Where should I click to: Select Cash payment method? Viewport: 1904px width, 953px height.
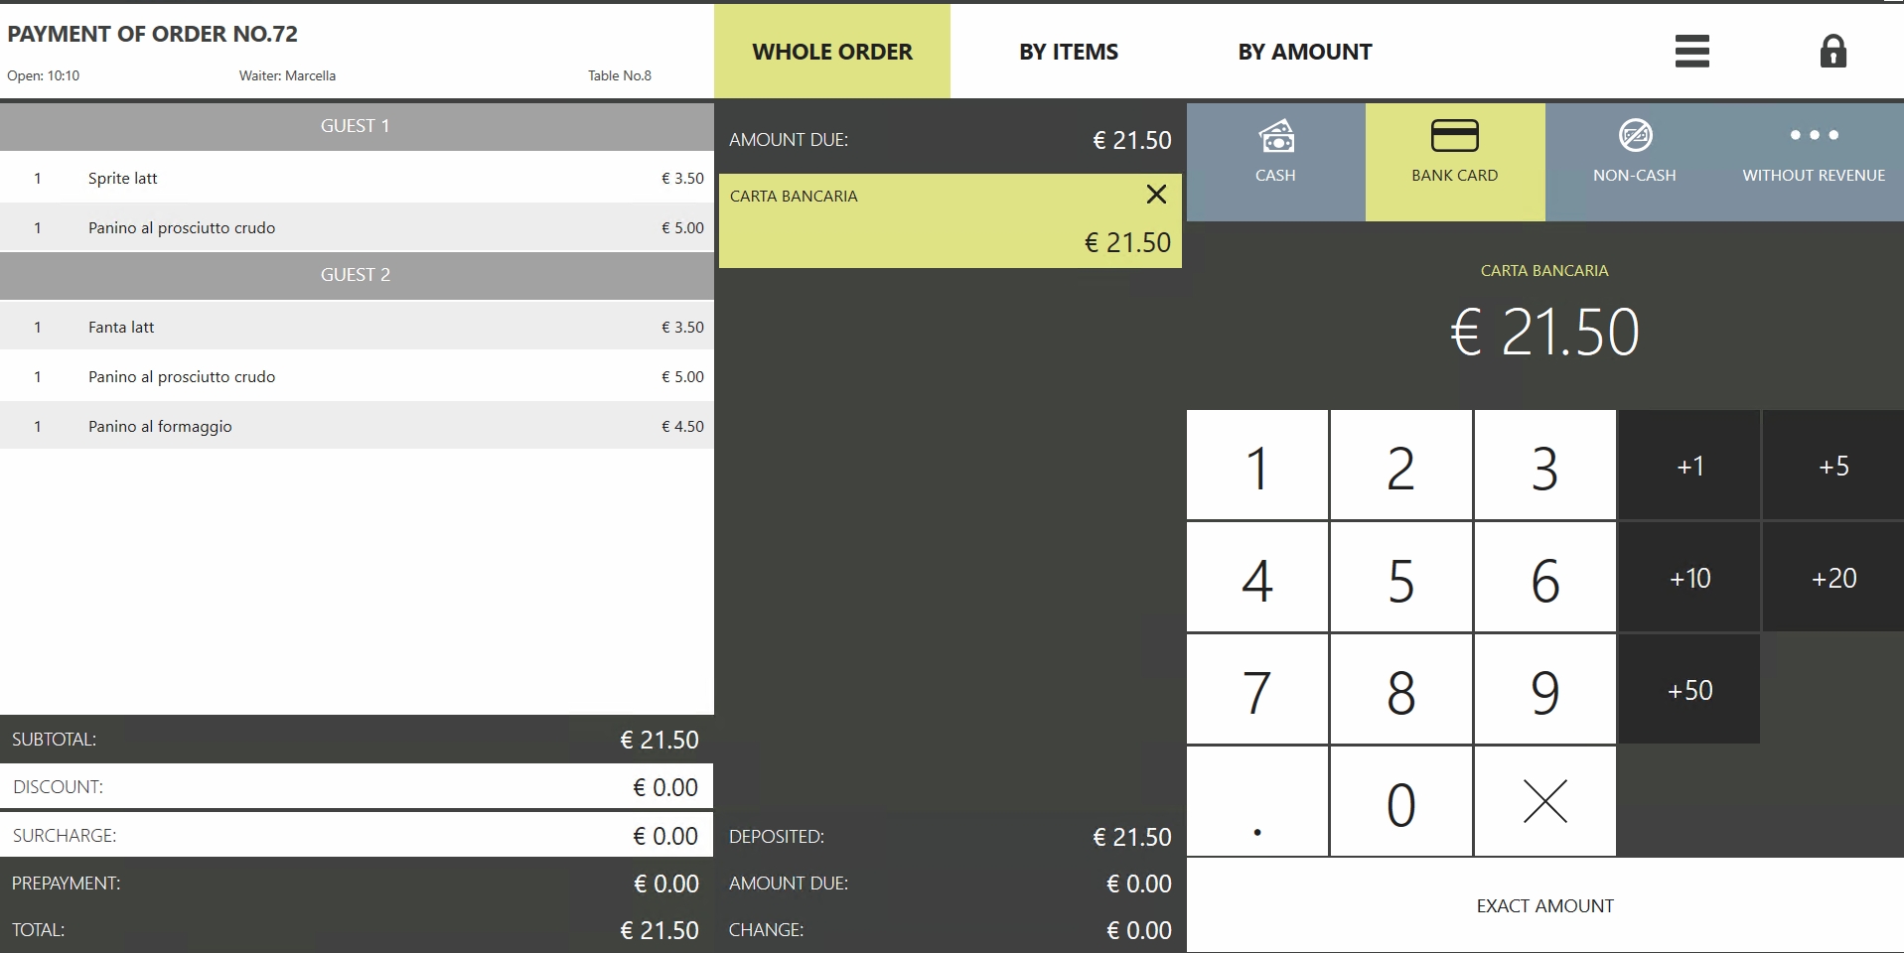[1275, 162]
